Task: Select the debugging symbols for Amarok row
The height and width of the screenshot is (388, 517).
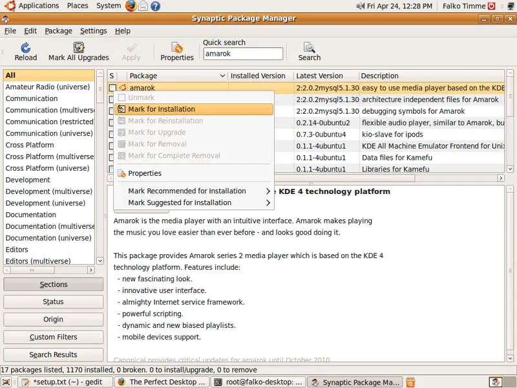Action: (x=306, y=111)
